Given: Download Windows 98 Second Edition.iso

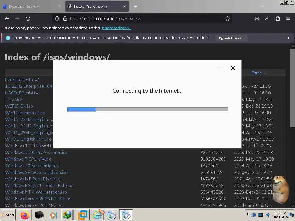Looking at the screenshot, I should [36, 172].
